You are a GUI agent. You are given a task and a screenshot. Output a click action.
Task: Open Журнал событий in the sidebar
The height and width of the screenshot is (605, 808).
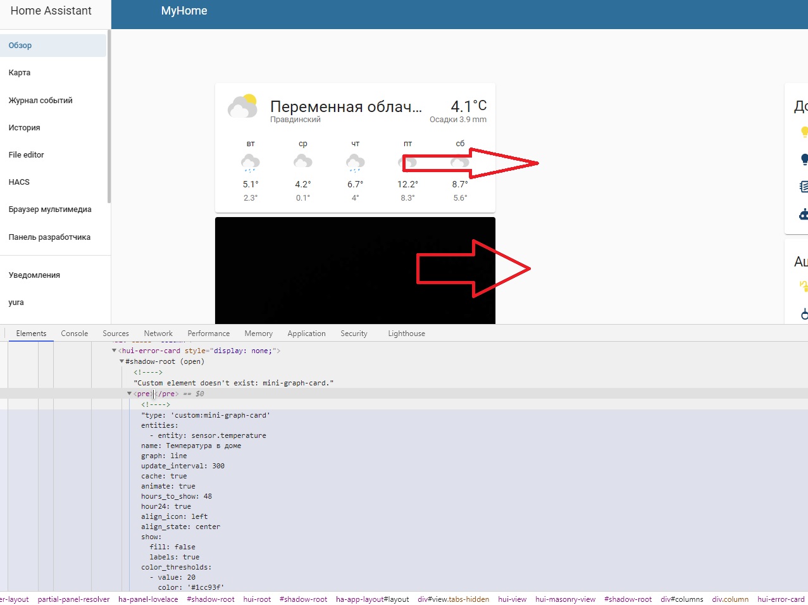coord(53,101)
